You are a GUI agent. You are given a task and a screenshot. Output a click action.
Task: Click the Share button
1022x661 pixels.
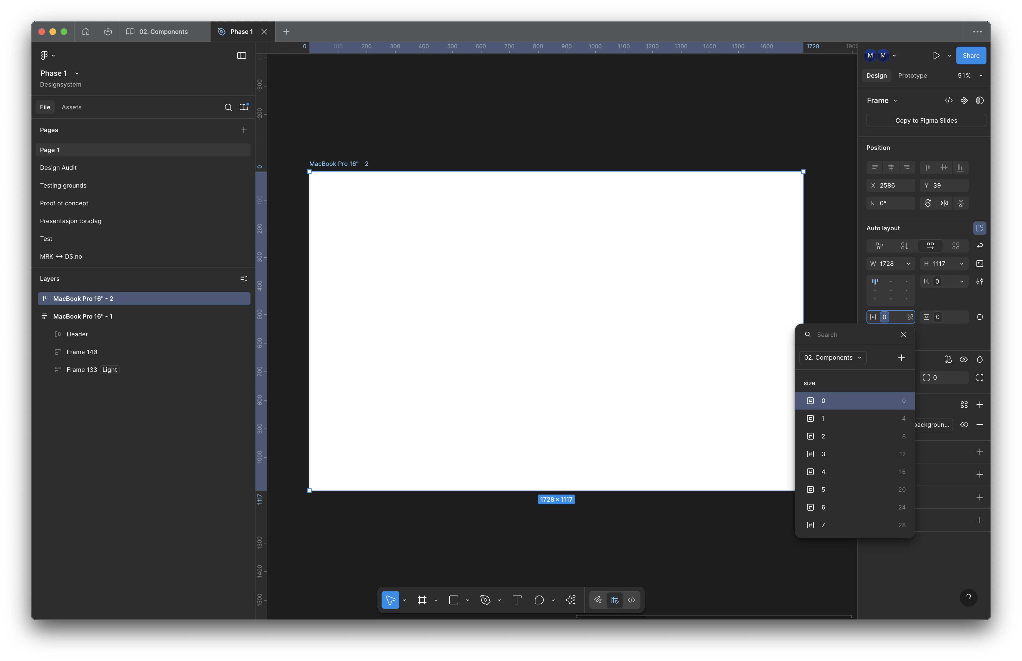970,55
